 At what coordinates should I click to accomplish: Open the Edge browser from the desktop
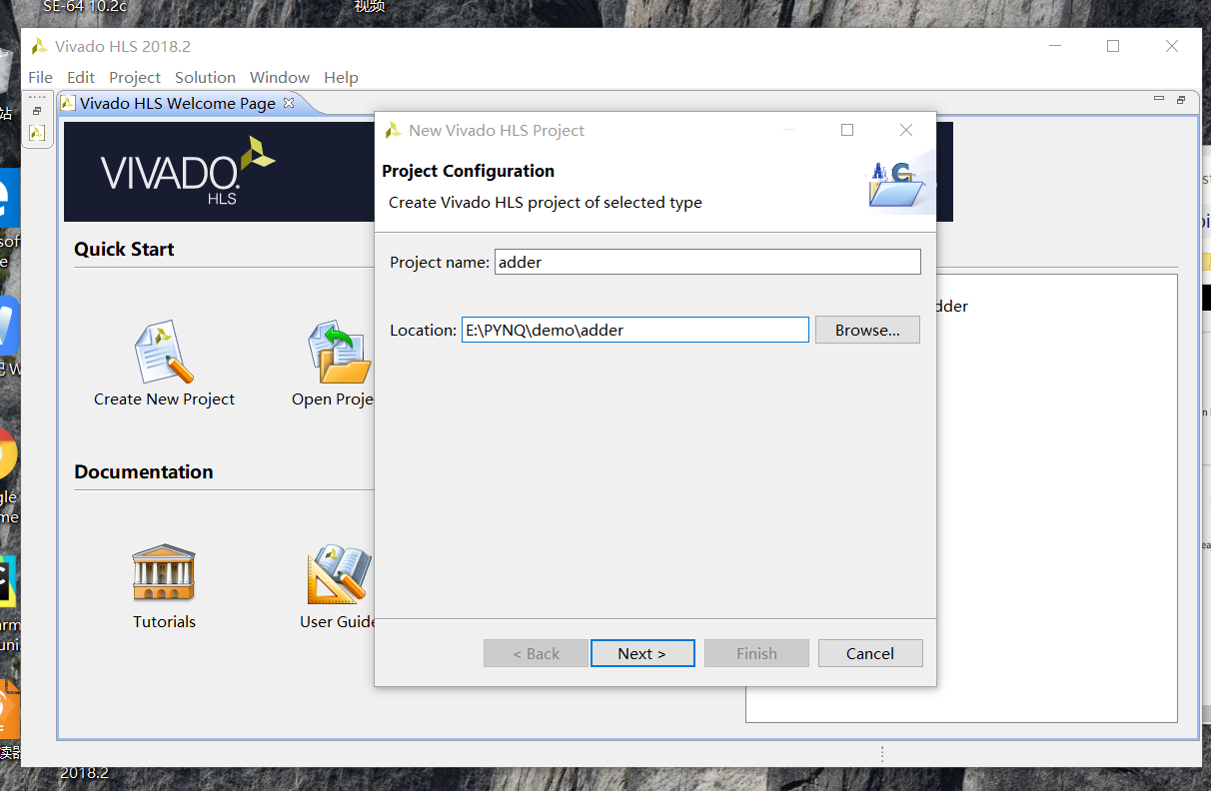(x=10, y=198)
